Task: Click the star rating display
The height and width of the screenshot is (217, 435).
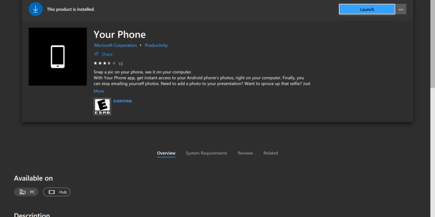Action: 105,63
